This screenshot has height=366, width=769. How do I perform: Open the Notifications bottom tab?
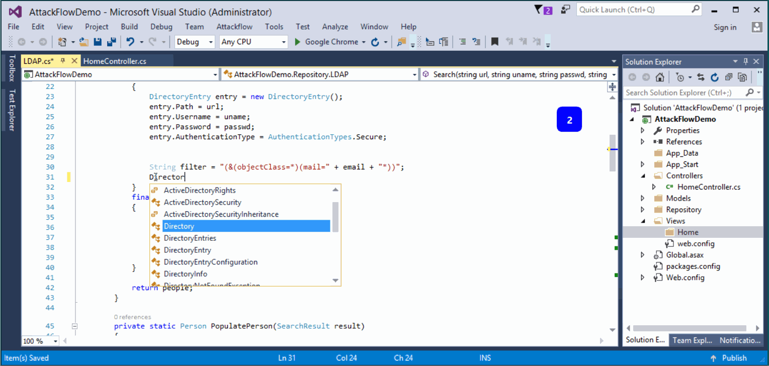[739, 340]
